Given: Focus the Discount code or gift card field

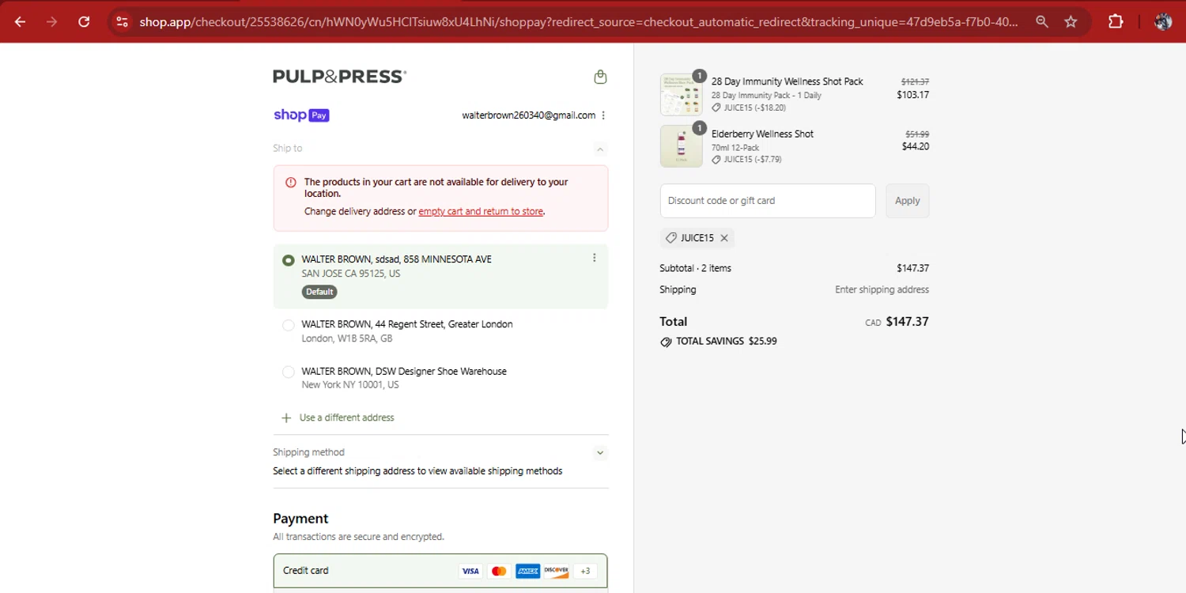Looking at the screenshot, I should [x=768, y=201].
